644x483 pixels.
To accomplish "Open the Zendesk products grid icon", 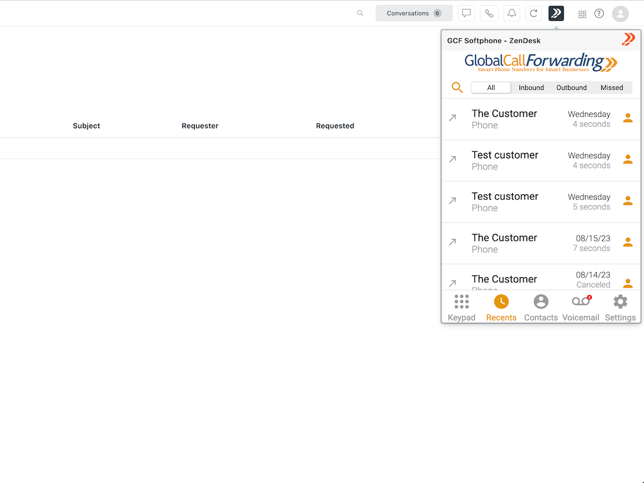I will pyautogui.click(x=582, y=14).
